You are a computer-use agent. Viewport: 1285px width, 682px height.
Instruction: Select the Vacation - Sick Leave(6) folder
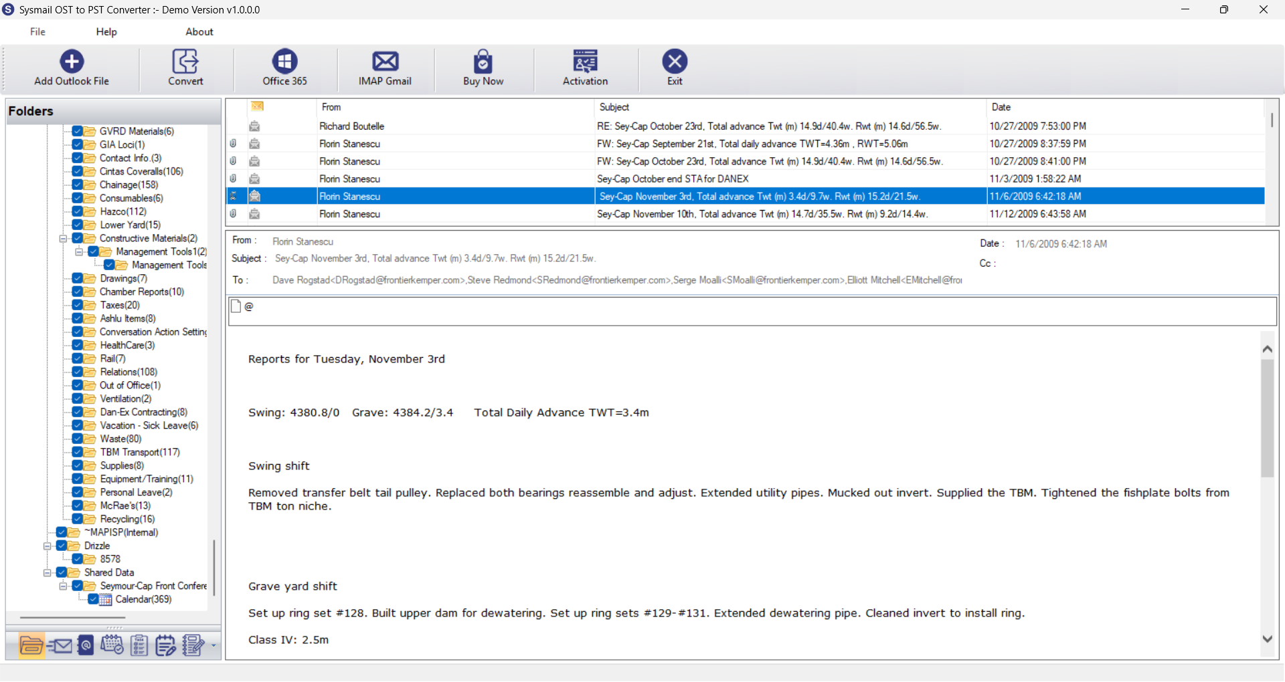click(x=149, y=425)
